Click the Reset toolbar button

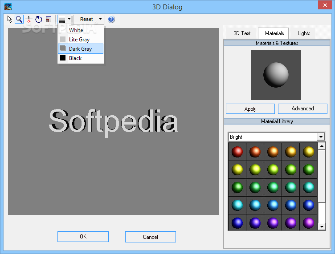click(x=86, y=19)
